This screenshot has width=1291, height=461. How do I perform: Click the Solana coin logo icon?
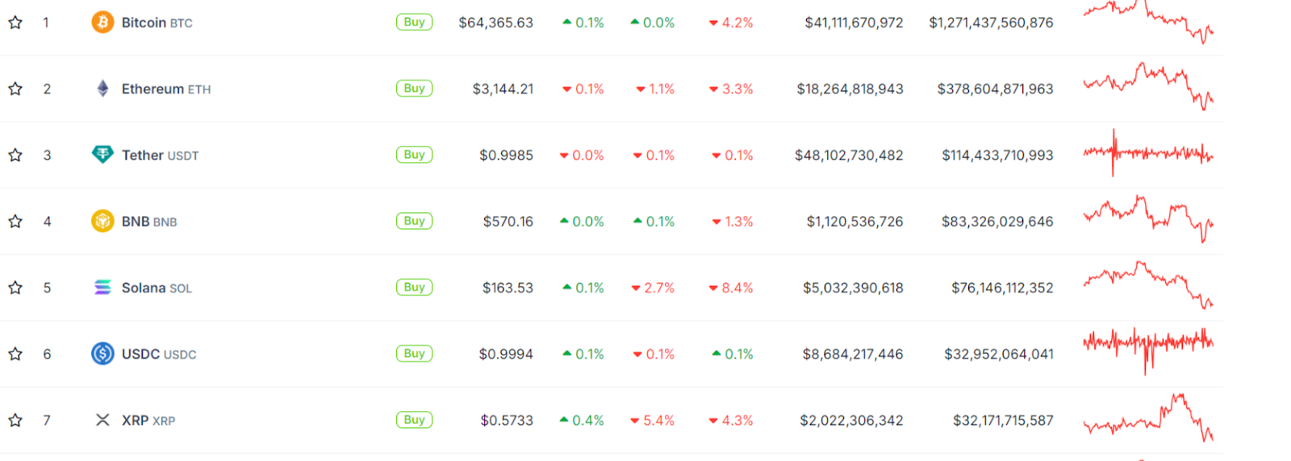click(102, 288)
